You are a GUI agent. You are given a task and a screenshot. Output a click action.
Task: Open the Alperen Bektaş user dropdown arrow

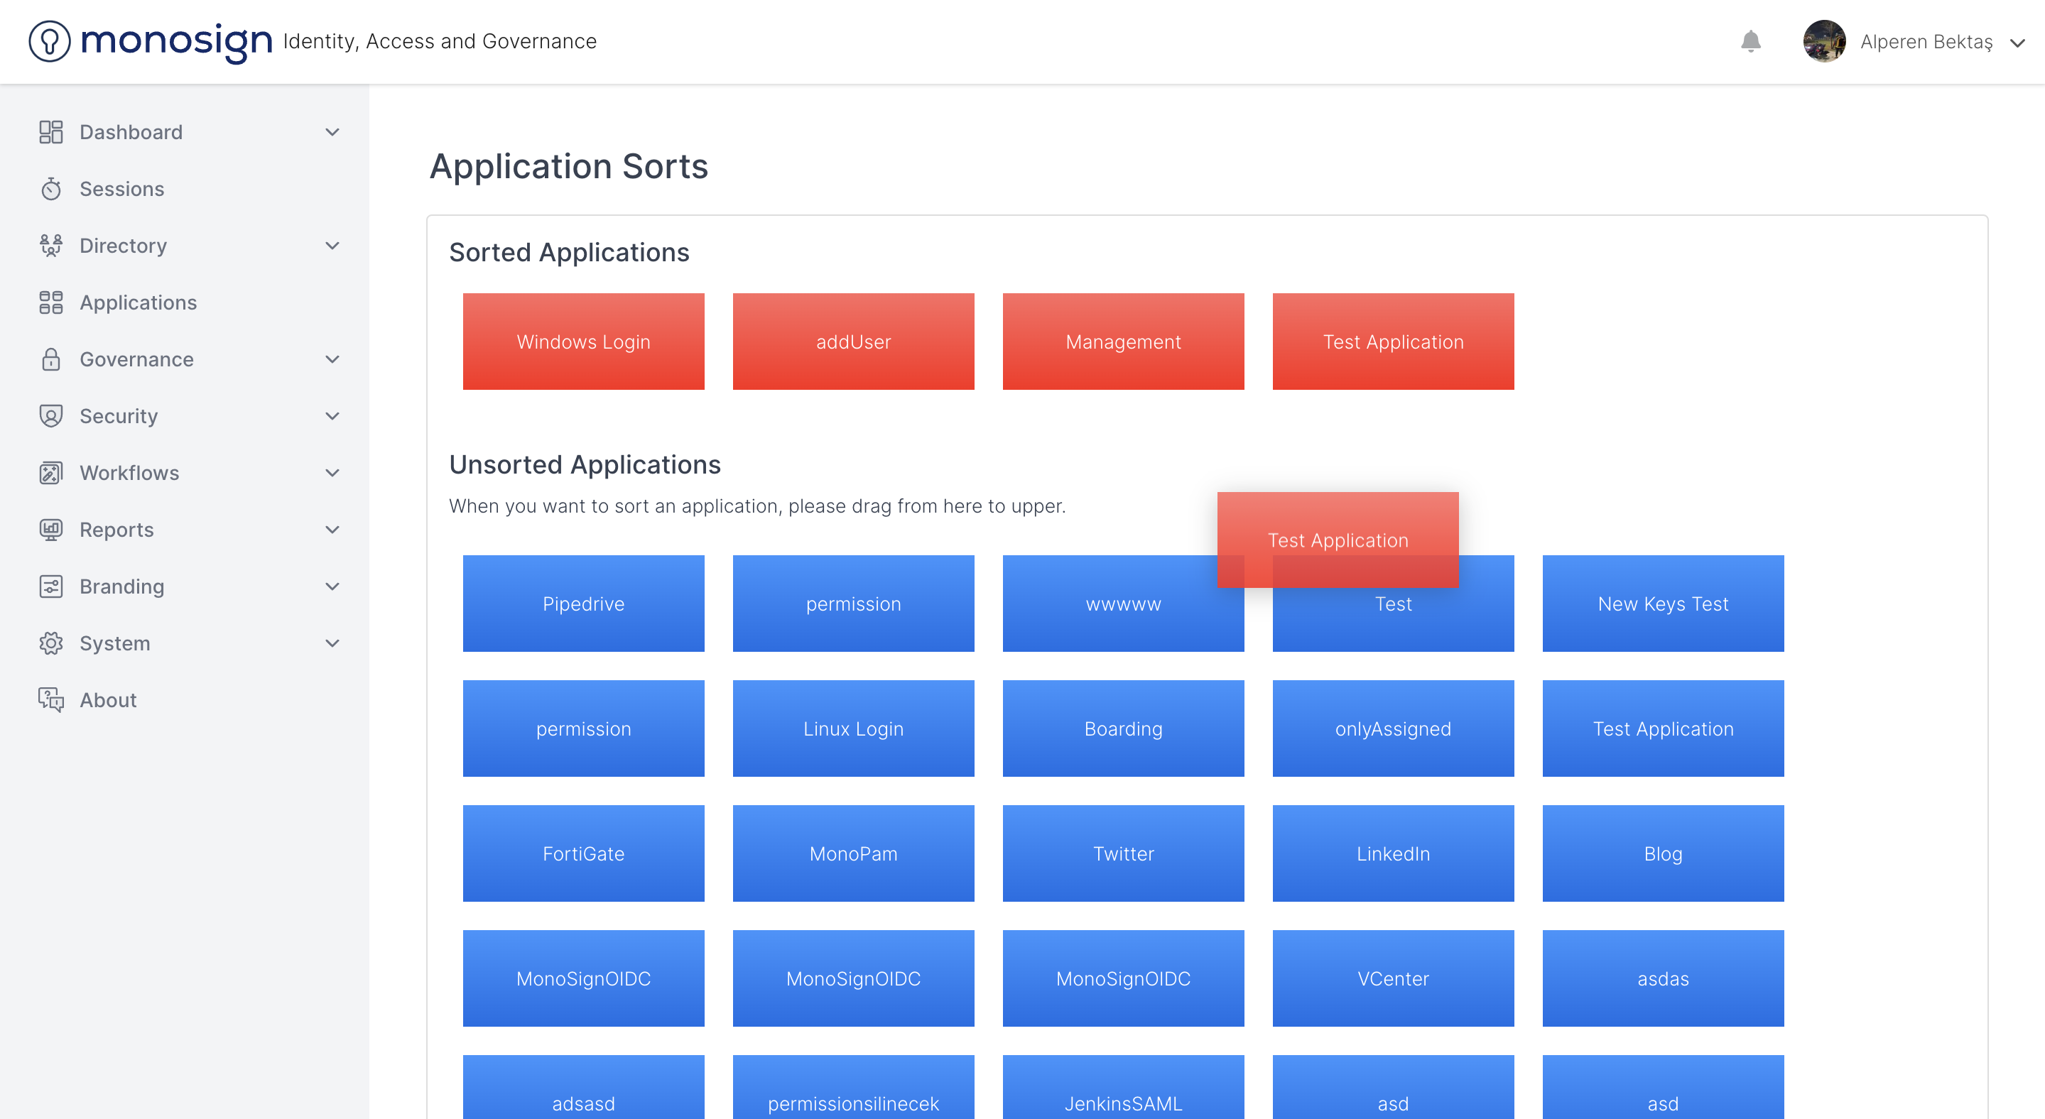tap(2017, 43)
